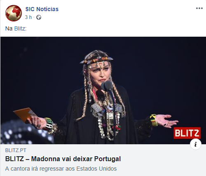Click the circular info 'i' icon
The height and width of the screenshot is (176, 206).
(196, 144)
